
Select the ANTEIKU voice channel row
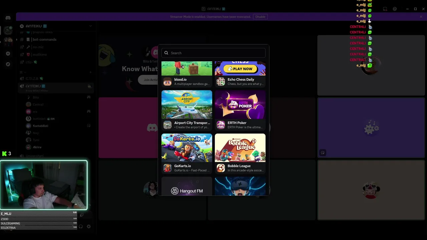click(x=56, y=87)
